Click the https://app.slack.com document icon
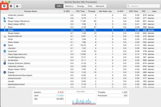 [x=5, y=54]
